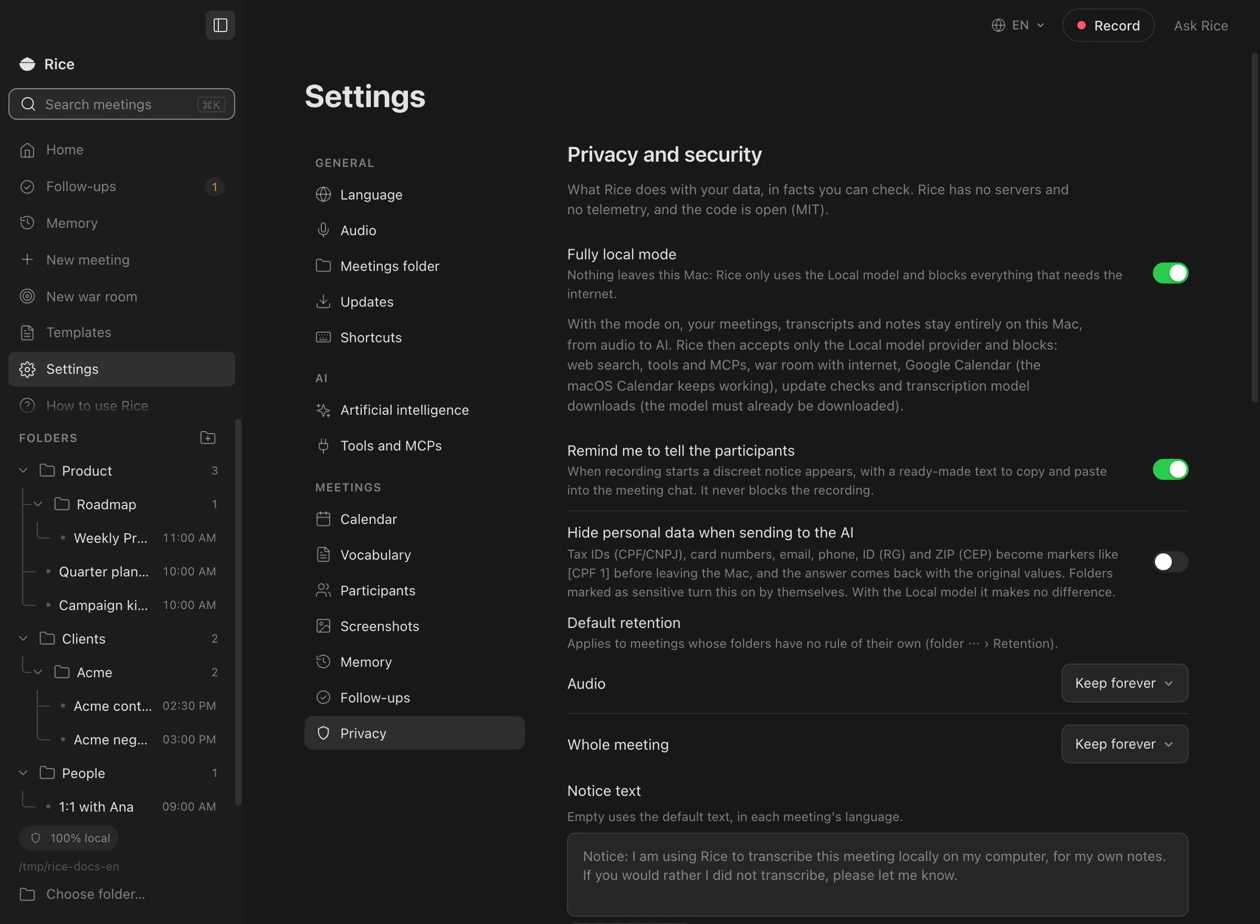Collapse the Clients folder chevron
Viewport: 1260px width, 924px height.
(24, 638)
